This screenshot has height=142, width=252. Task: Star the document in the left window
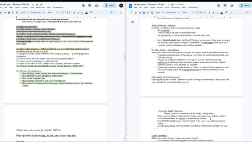pyautogui.click(x=33, y=4)
